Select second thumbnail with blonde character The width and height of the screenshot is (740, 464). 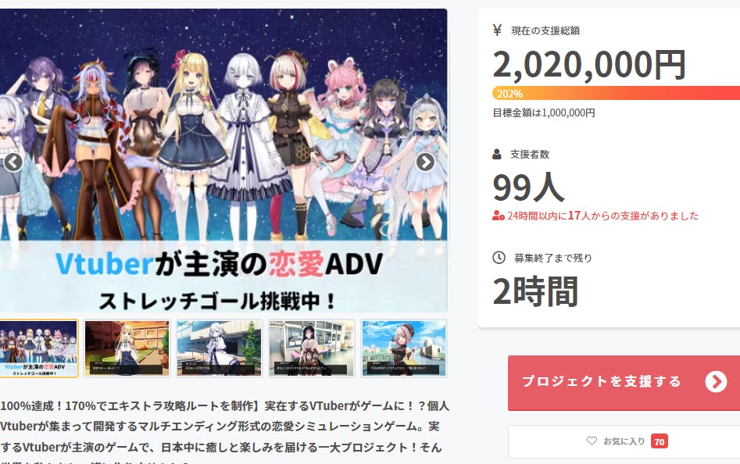(127, 348)
